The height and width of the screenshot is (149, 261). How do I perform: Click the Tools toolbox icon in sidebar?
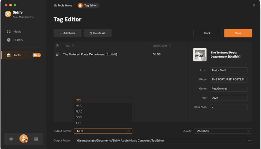coord(9,55)
